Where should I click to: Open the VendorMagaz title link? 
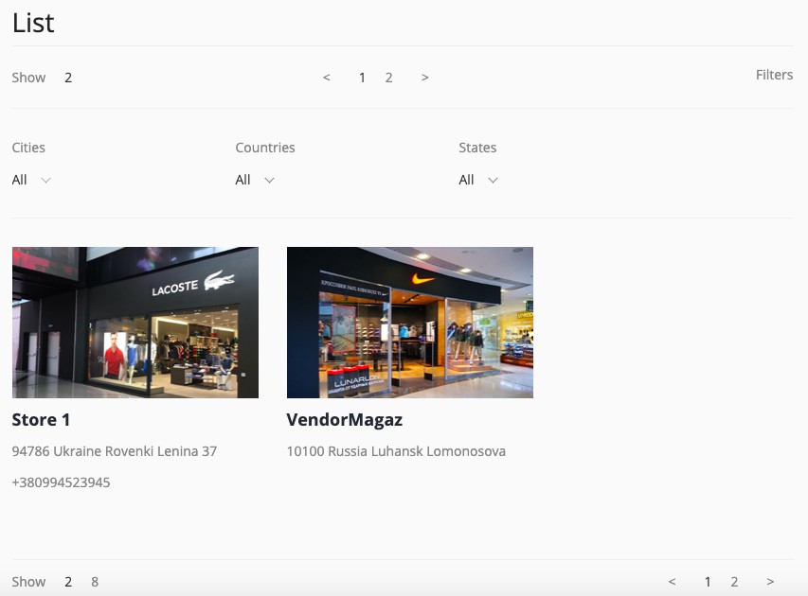pos(344,420)
